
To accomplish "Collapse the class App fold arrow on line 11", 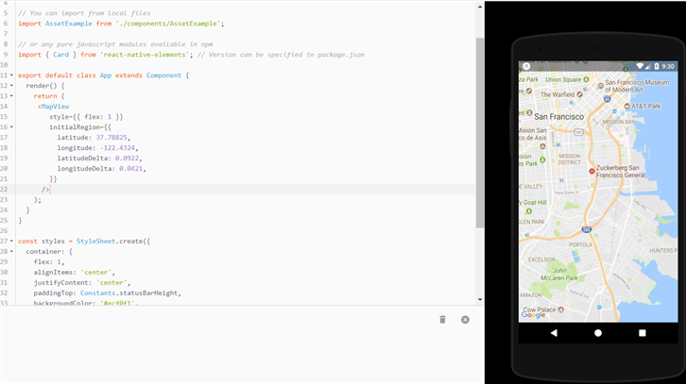I will coord(12,75).
